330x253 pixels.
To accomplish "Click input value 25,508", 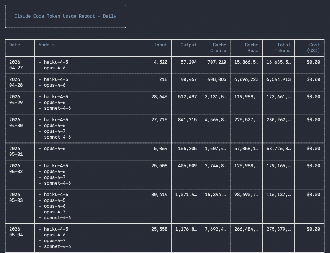I will click(x=159, y=166).
